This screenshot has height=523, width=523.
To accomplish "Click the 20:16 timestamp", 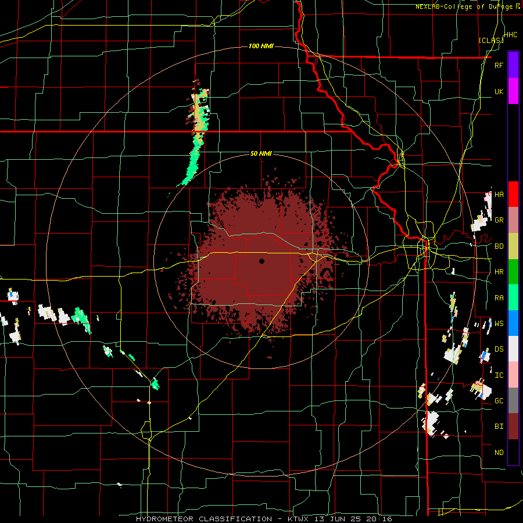I will (x=380, y=519).
